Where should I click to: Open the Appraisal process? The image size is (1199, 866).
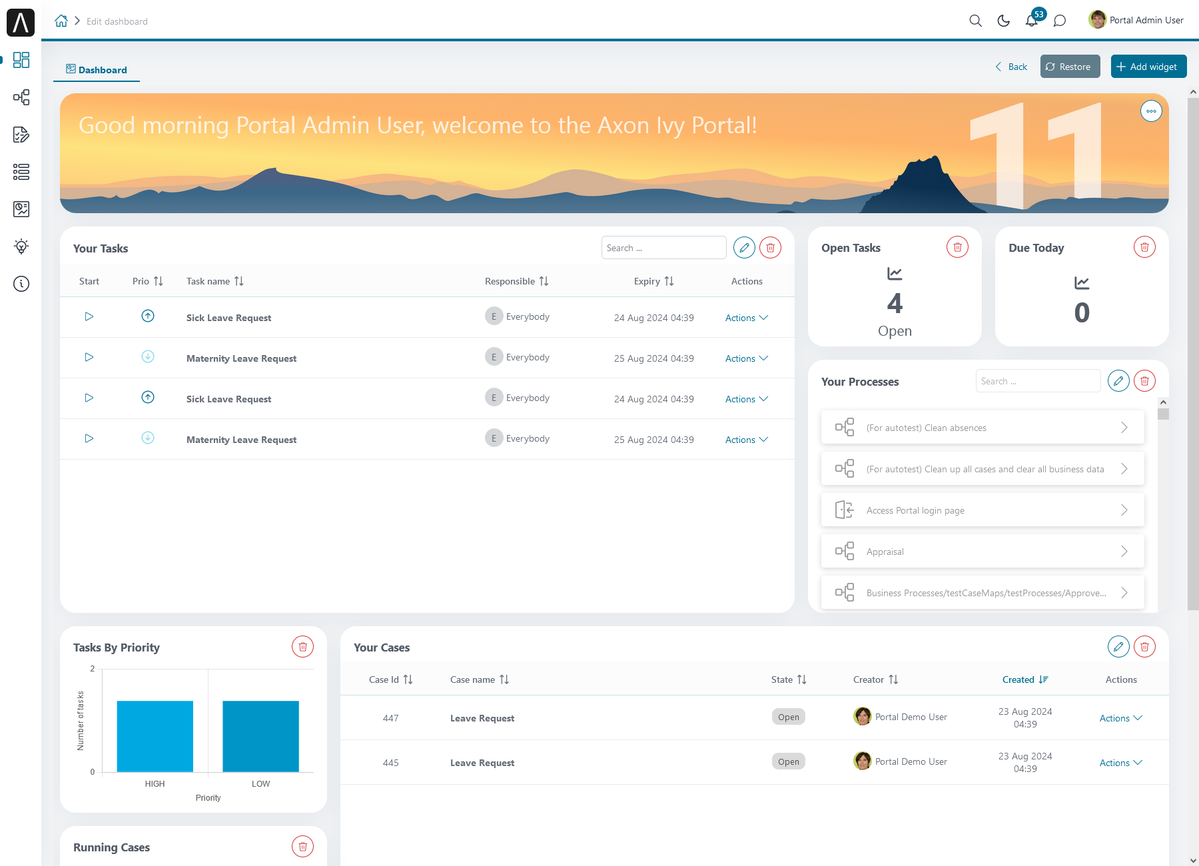983,552
